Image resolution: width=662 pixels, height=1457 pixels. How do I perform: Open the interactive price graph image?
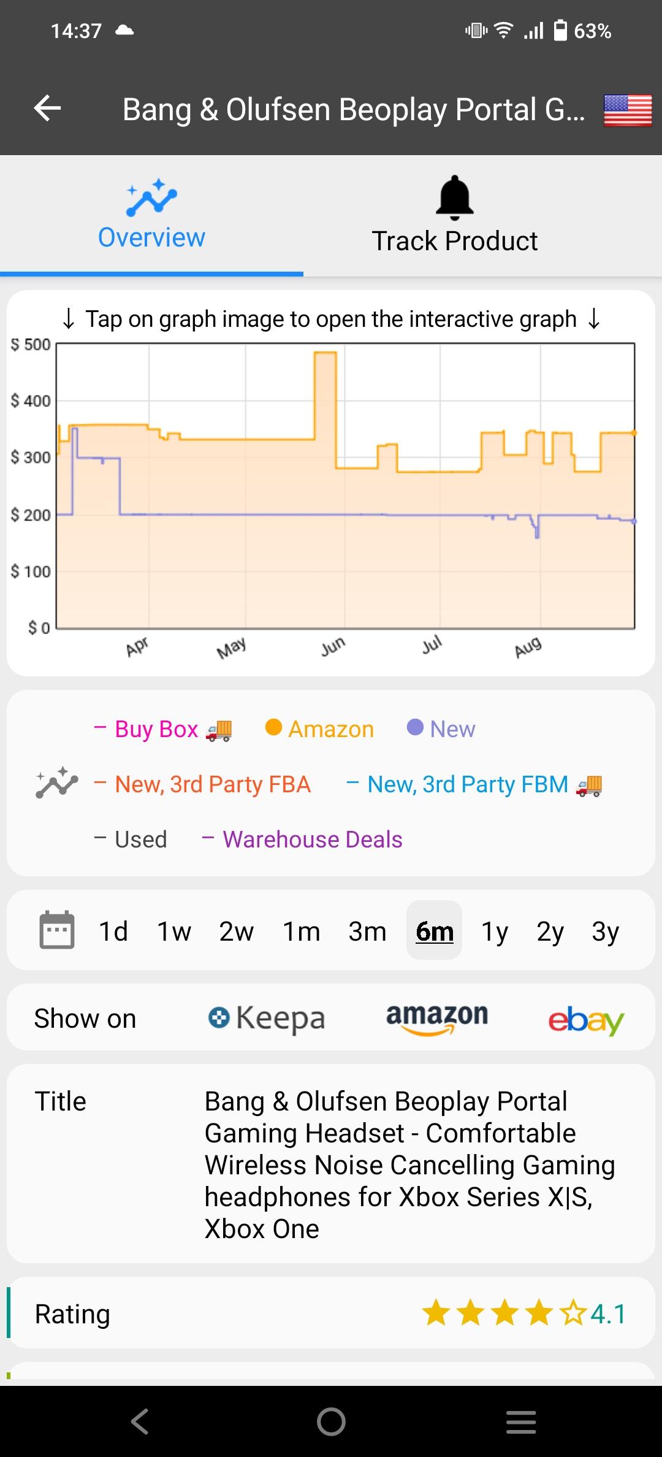pyautogui.click(x=345, y=486)
